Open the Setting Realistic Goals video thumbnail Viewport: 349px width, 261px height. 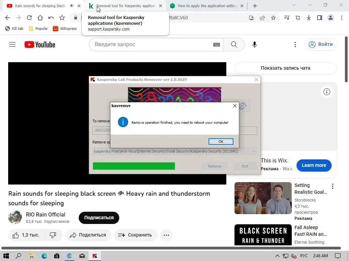click(x=263, y=198)
